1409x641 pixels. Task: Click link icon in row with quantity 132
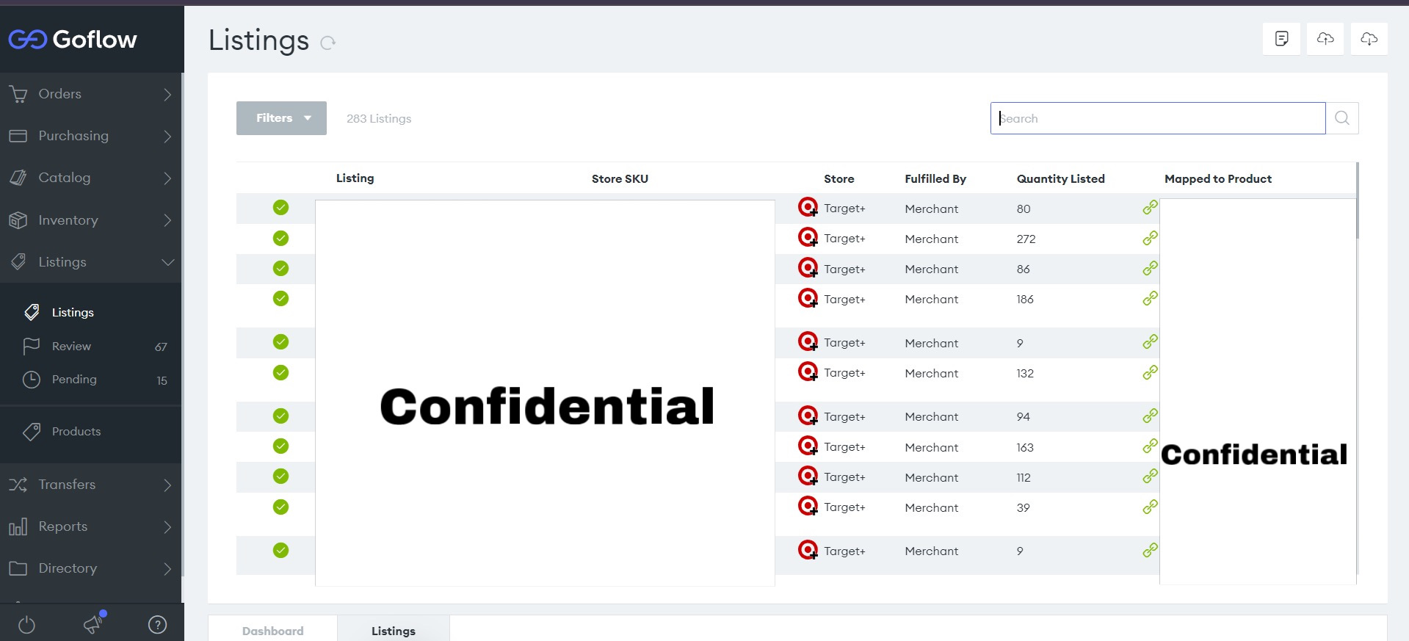pyautogui.click(x=1151, y=372)
